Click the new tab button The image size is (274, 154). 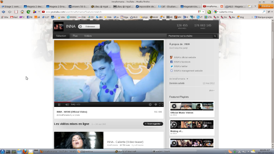point(250,6)
